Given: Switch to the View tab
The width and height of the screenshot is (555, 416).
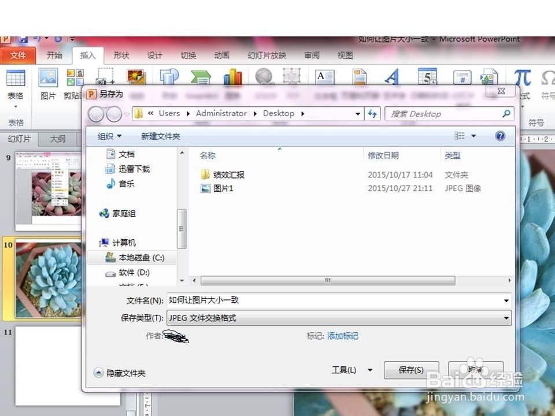Looking at the screenshot, I should 345,55.
